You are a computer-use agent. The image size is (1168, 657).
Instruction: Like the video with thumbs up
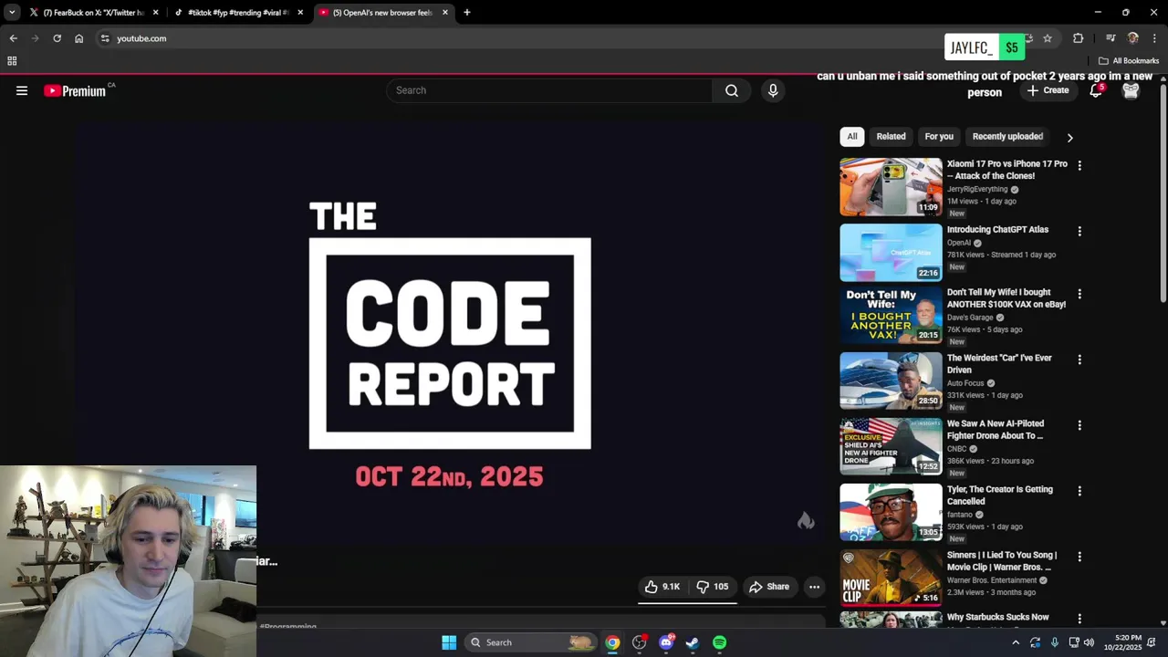[x=662, y=587]
